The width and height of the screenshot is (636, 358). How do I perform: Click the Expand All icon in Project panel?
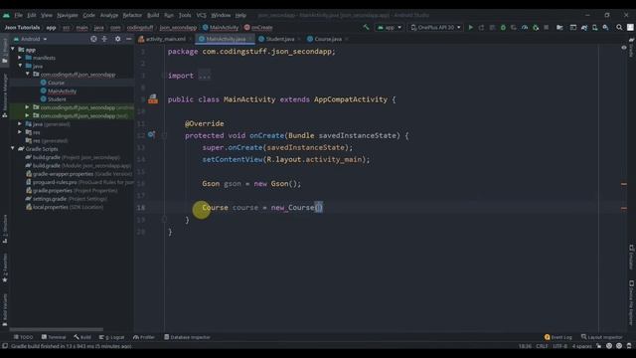104,39
